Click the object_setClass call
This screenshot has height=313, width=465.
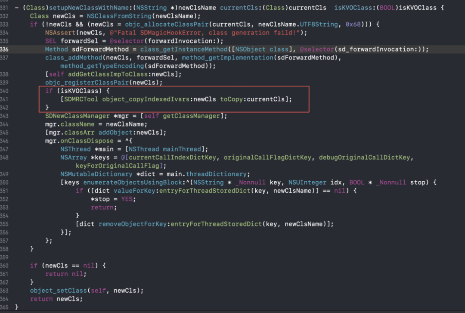click(x=59, y=291)
